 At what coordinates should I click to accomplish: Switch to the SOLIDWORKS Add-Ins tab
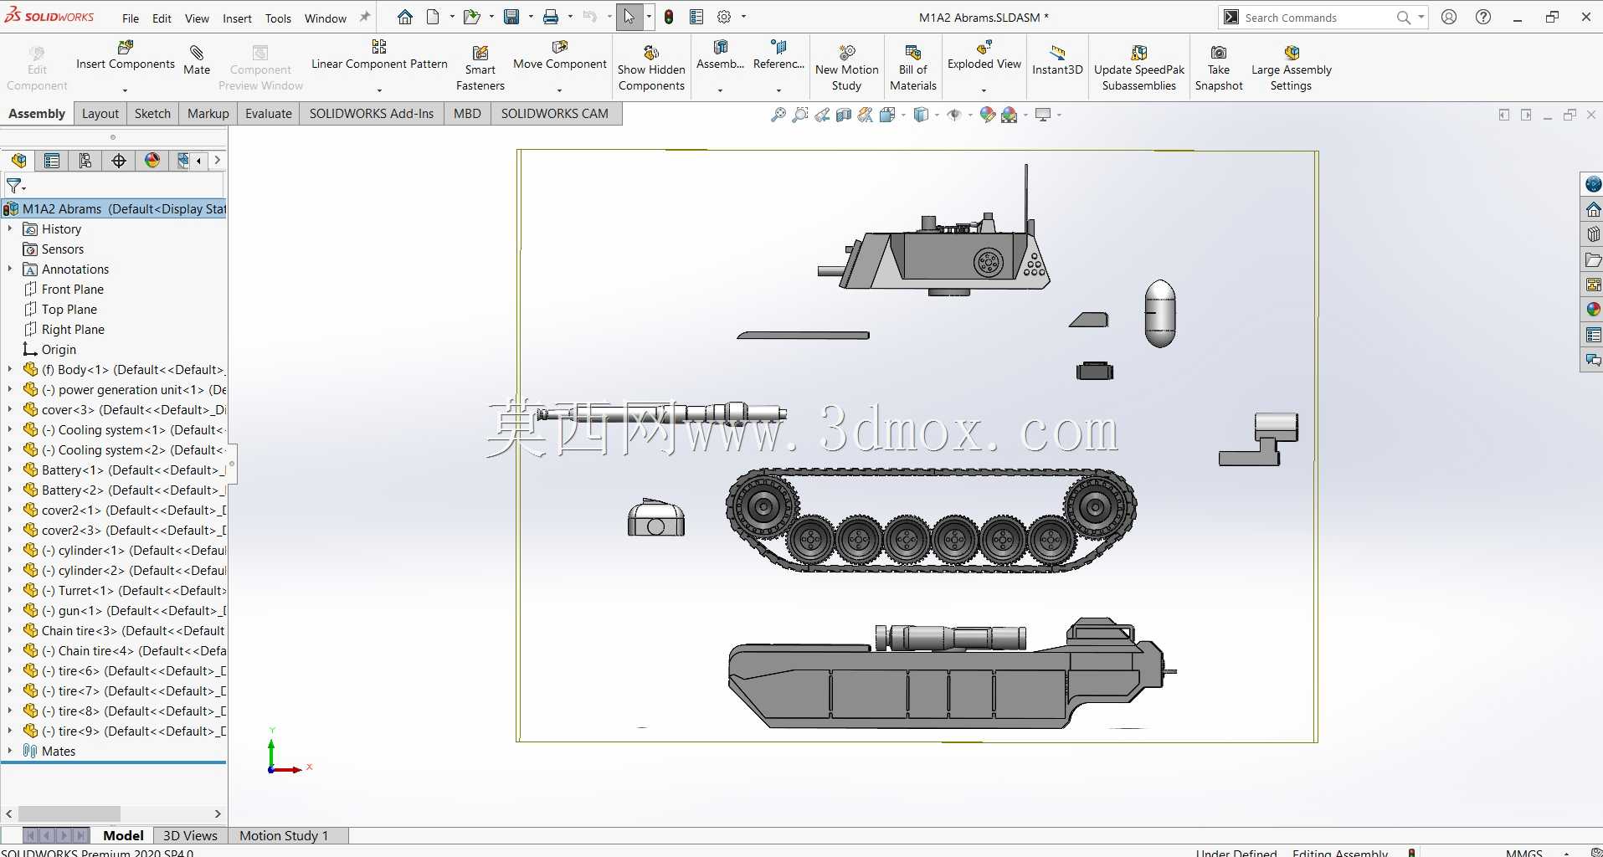[372, 114]
